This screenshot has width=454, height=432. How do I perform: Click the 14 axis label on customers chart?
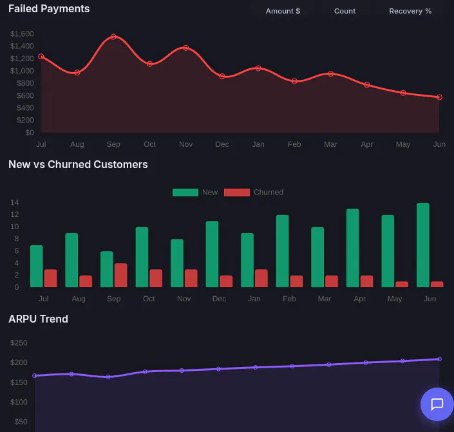(14, 202)
